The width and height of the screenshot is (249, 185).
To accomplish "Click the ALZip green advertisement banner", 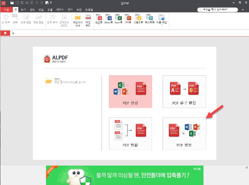I will click(x=124, y=175).
